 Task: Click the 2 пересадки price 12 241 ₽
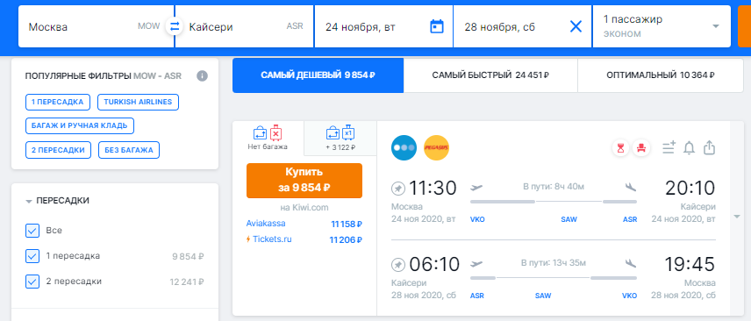[x=187, y=282]
